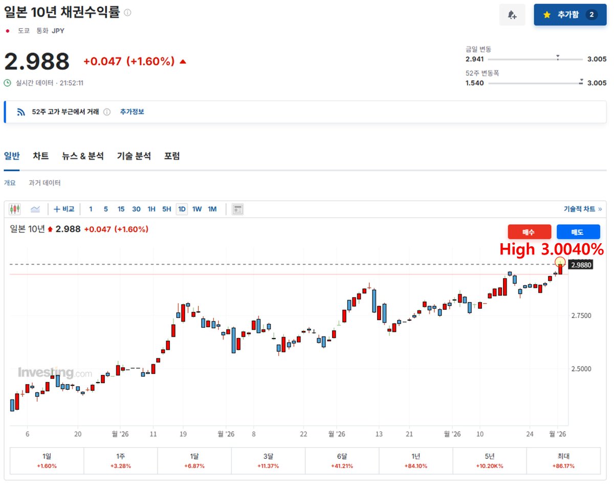
Task: Select the 1주 range period
Action: (120, 461)
